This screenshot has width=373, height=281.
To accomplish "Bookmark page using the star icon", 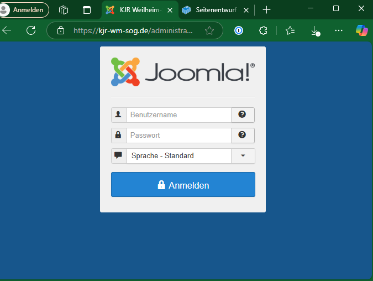I will pos(209,31).
